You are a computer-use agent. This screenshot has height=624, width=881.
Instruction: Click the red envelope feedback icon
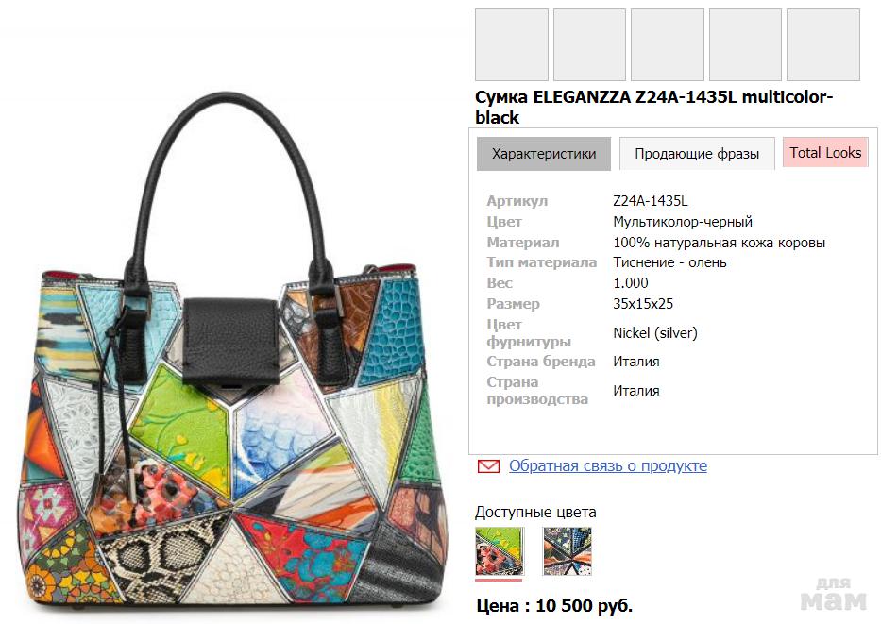487,466
